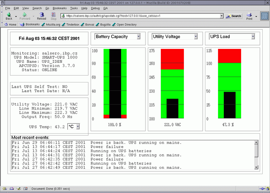Open the Bookmarks menu in menu bar
This screenshot has width=270, height=193.
point(60,8)
